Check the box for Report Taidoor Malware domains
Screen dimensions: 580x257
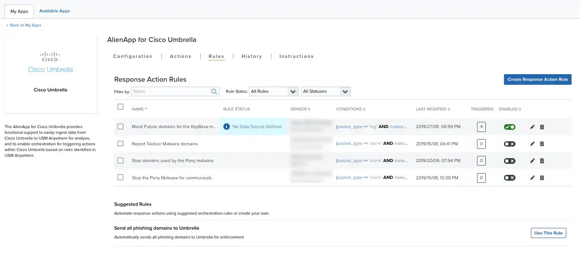tap(120, 144)
